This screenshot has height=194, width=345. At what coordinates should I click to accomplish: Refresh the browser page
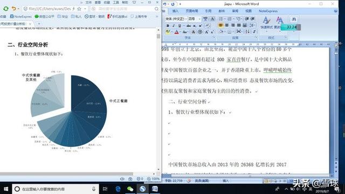(6, 9)
